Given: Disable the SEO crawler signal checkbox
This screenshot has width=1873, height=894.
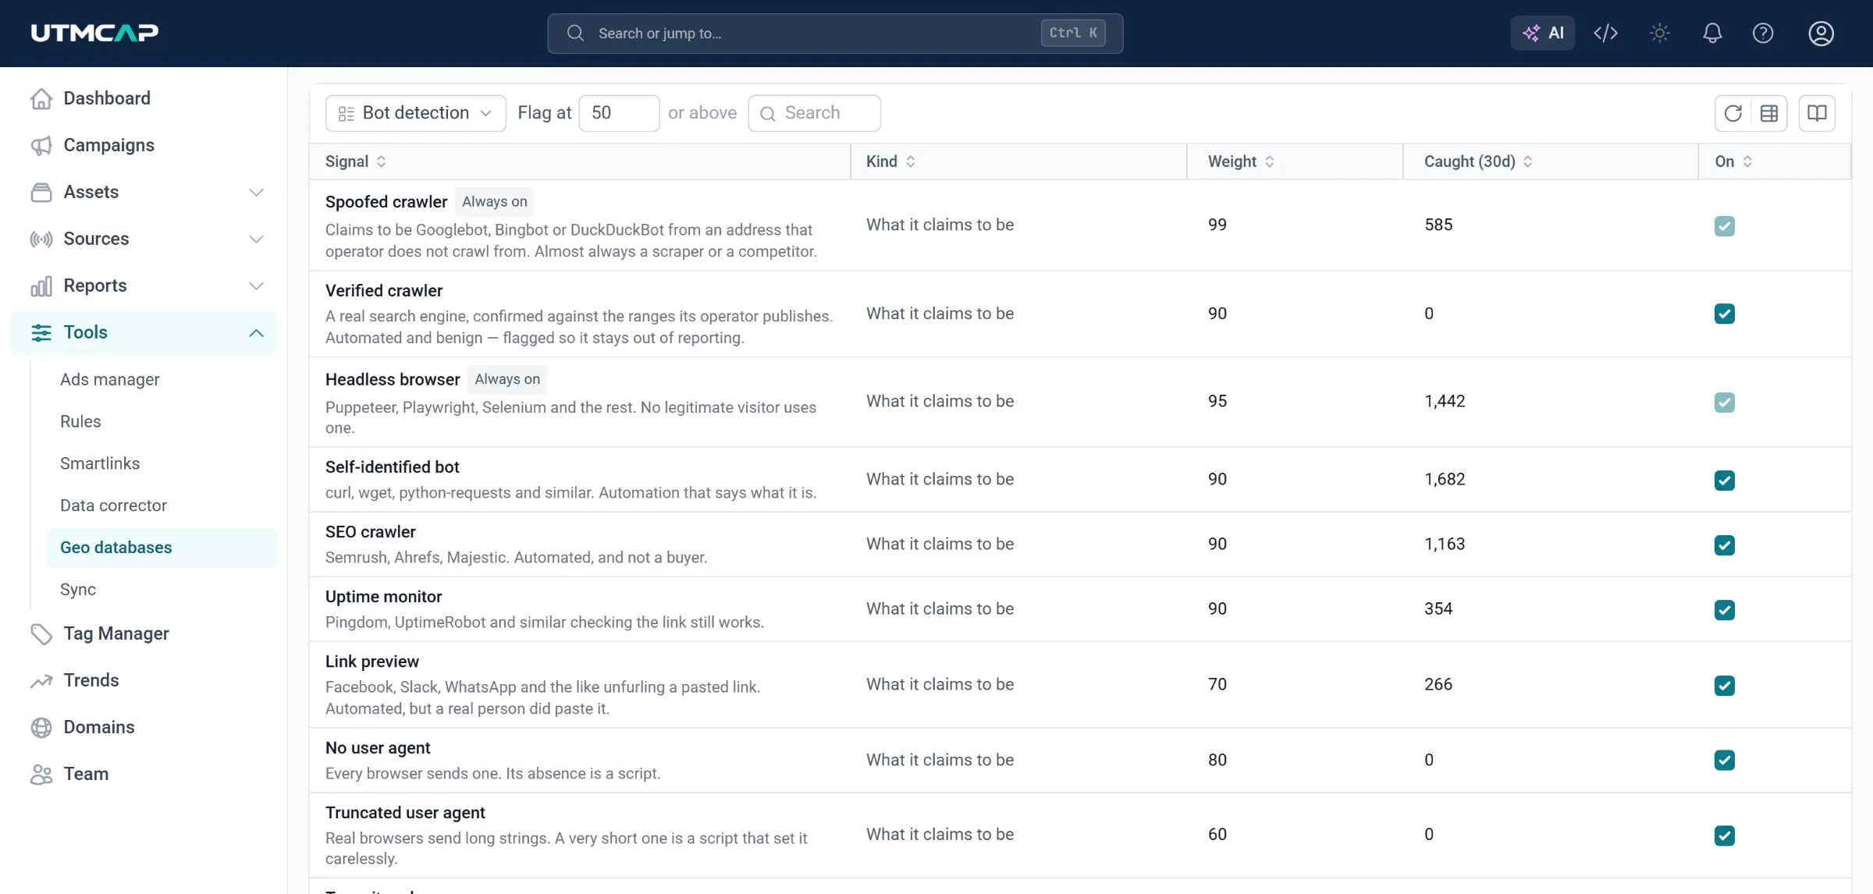Looking at the screenshot, I should tap(1725, 545).
